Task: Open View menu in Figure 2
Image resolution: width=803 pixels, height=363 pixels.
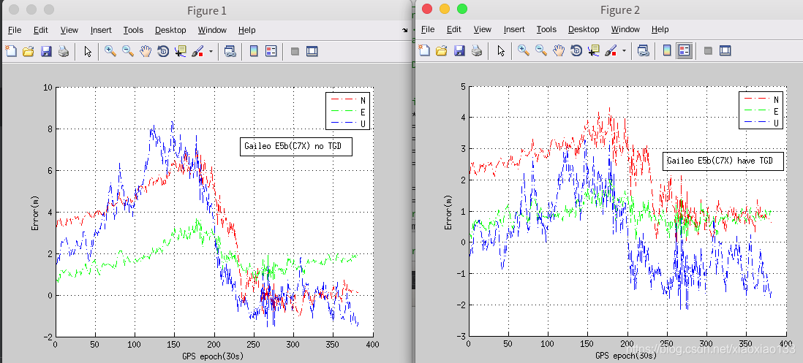Action: point(483,29)
